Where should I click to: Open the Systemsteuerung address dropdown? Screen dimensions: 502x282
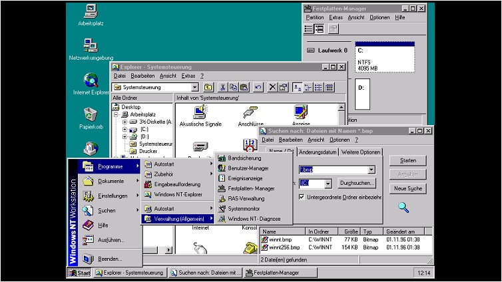click(194, 87)
